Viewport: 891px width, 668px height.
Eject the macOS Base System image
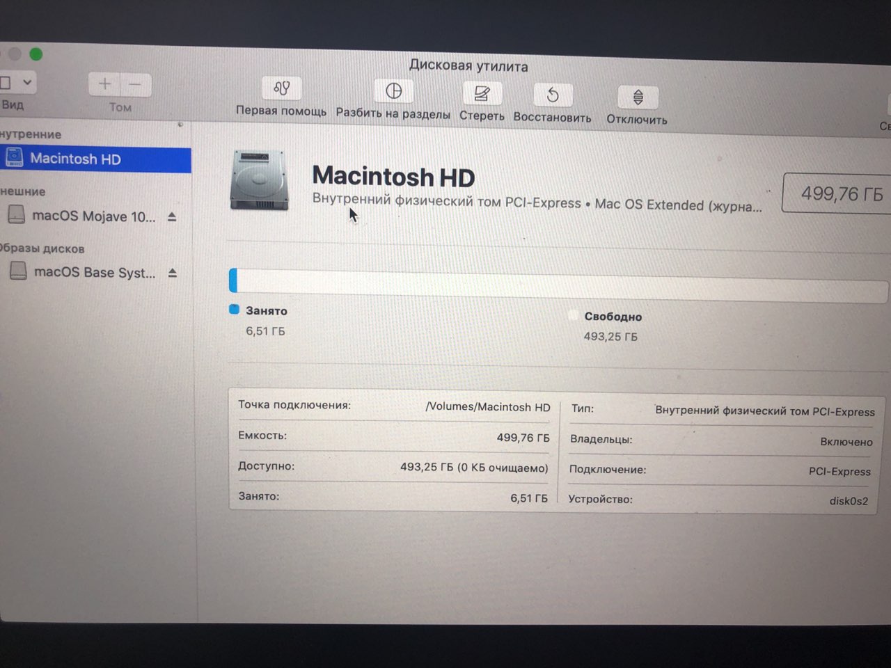tap(173, 273)
